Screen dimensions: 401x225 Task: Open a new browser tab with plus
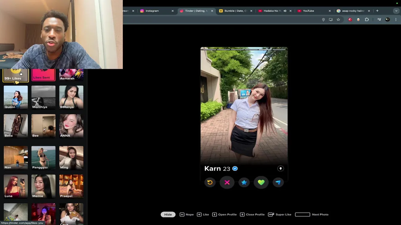(377, 11)
